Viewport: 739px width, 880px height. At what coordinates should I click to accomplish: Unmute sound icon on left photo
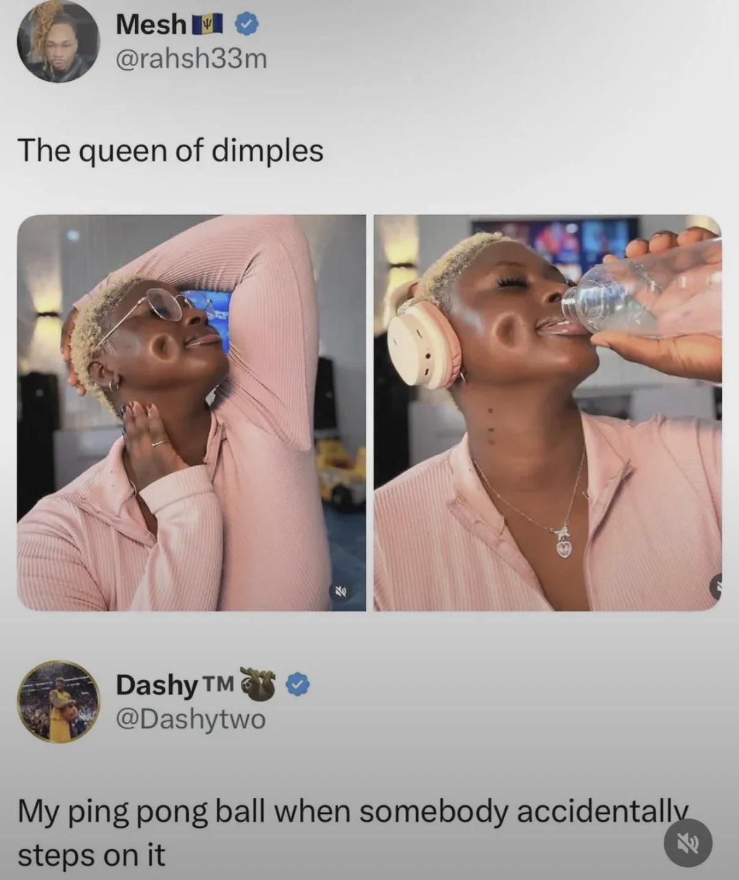[340, 591]
